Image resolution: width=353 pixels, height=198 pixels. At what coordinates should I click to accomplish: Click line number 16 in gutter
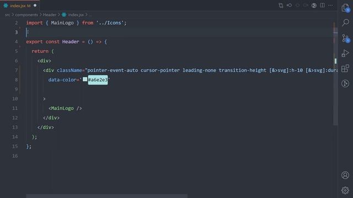(x=15, y=156)
